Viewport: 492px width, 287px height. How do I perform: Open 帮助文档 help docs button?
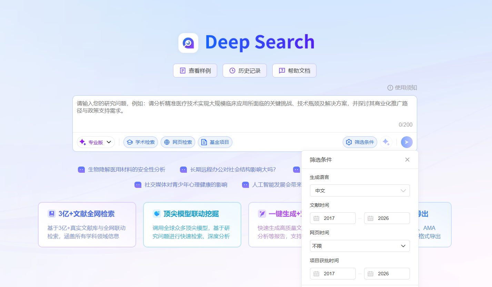(294, 71)
